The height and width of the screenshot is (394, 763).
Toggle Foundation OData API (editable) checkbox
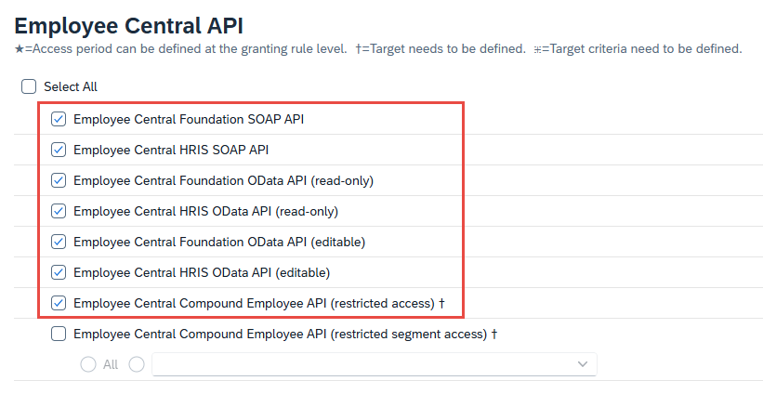(59, 242)
